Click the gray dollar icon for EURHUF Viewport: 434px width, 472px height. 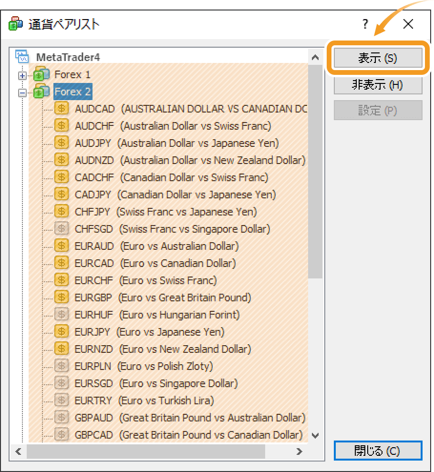(62, 314)
